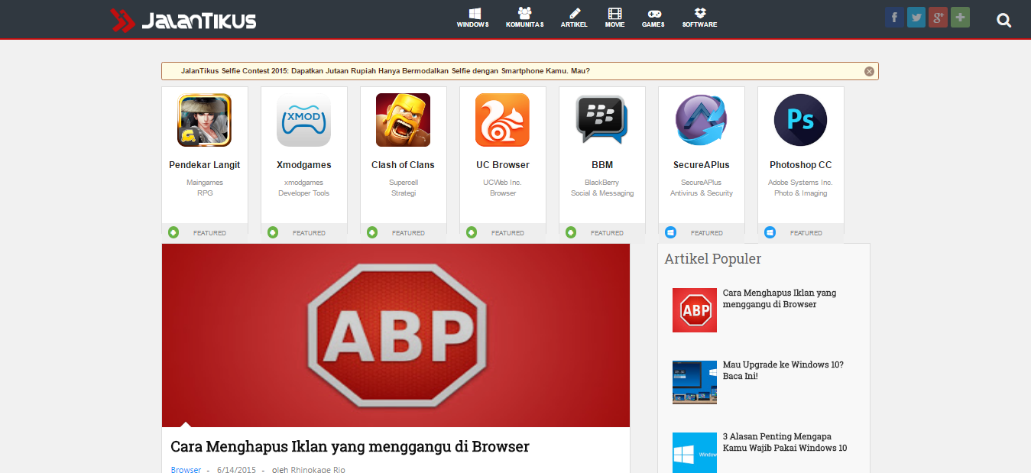Viewport: 1031px width, 473px height.
Task: Click the Pendekar Langit app icon
Action: tap(205, 120)
